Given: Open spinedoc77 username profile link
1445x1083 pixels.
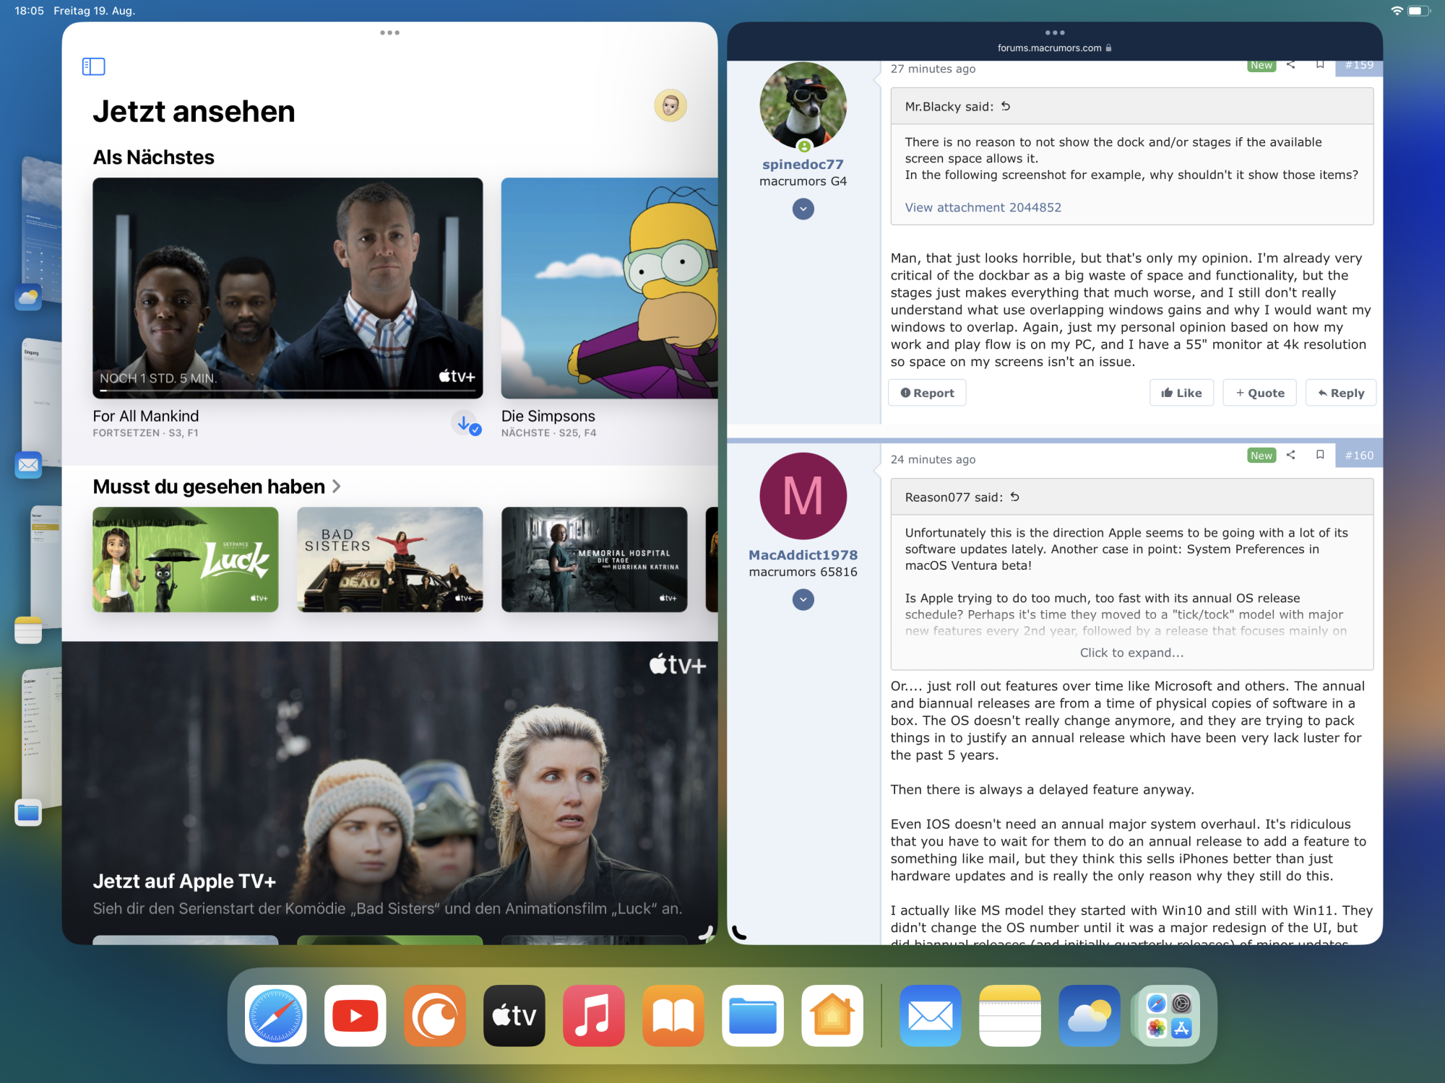Looking at the screenshot, I should pyautogui.click(x=803, y=165).
